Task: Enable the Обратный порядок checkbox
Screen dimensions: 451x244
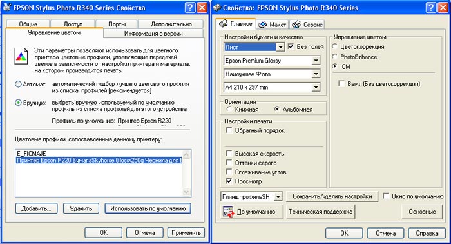Action: click(x=229, y=130)
